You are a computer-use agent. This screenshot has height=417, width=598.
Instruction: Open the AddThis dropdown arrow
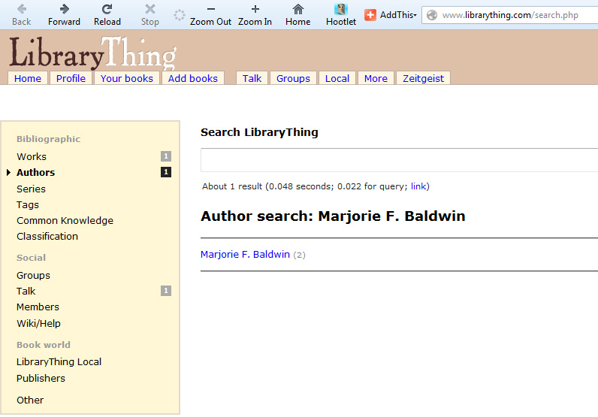pyautogui.click(x=415, y=15)
